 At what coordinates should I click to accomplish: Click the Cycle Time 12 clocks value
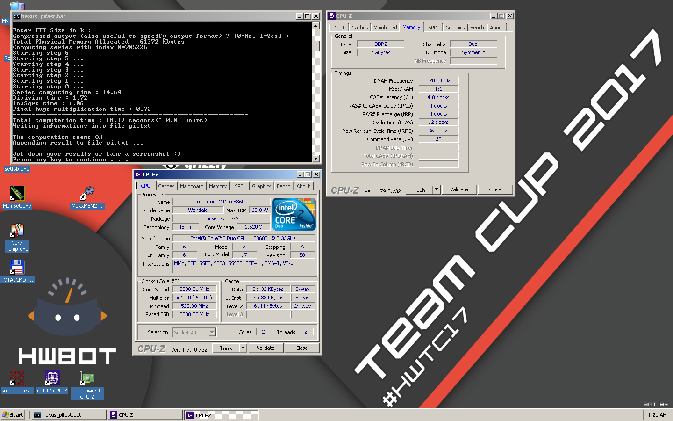point(438,122)
